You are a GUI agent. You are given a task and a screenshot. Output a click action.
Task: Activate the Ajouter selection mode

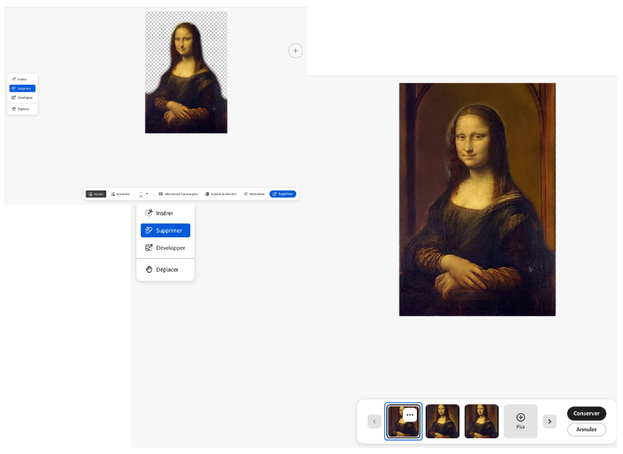coord(96,194)
